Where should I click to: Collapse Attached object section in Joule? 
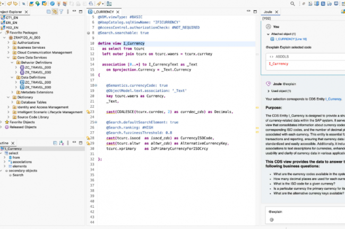(268, 34)
